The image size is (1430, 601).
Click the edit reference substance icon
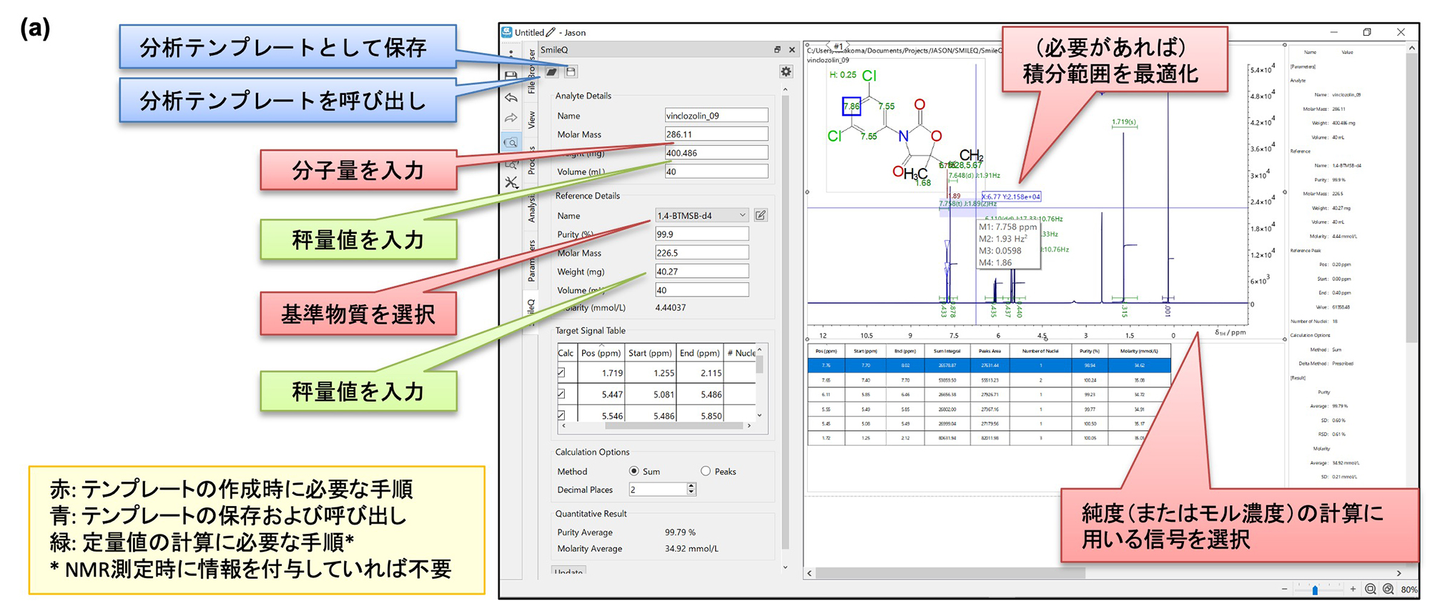(x=761, y=215)
